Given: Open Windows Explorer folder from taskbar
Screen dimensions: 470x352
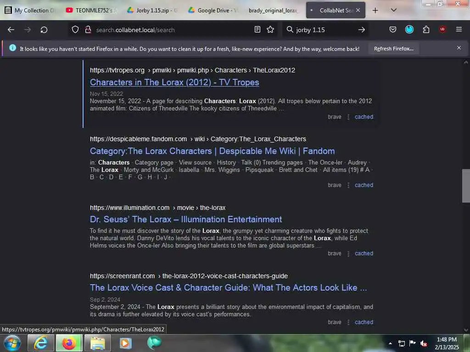Looking at the screenshot, I should coord(98,343).
